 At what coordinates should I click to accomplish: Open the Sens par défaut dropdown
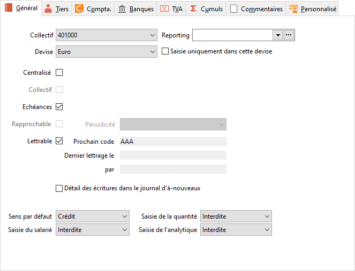(93, 216)
